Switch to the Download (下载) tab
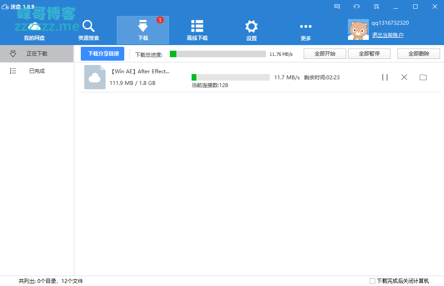 [x=143, y=30]
